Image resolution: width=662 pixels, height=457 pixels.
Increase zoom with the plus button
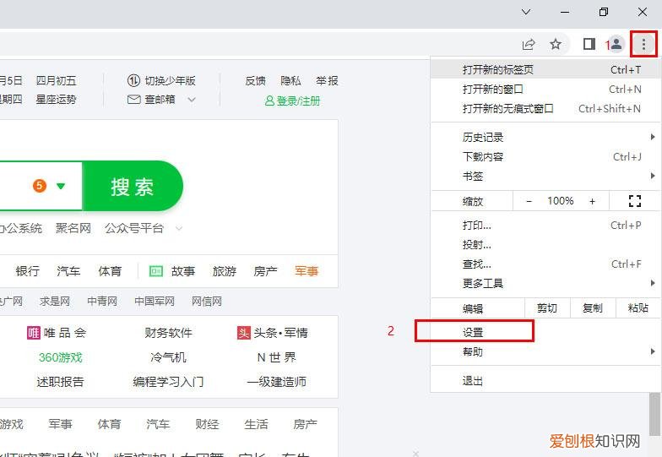click(x=593, y=201)
